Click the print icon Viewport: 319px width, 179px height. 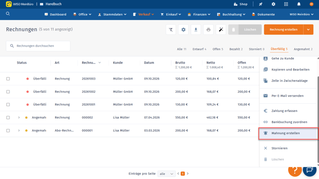pos(209,30)
